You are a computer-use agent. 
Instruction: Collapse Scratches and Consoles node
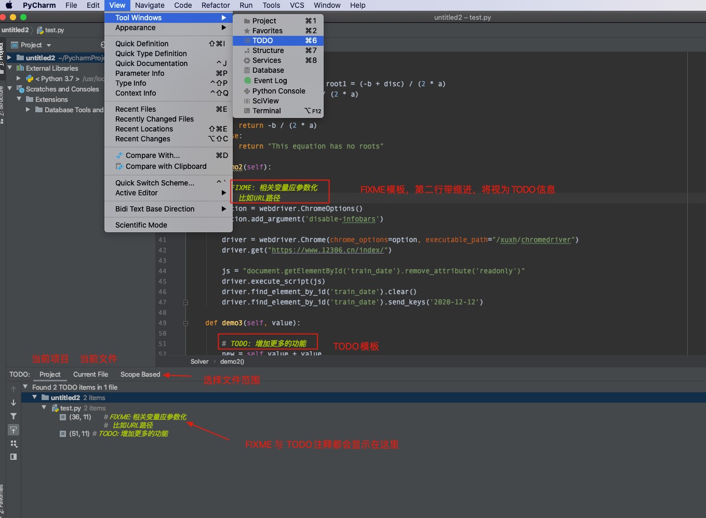(x=9, y=89)
